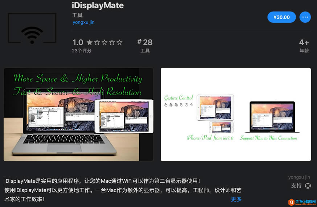This screenshot has width=317, height=207.
Task: Click the 4+ age rating
Action: (x=304, y=46)
